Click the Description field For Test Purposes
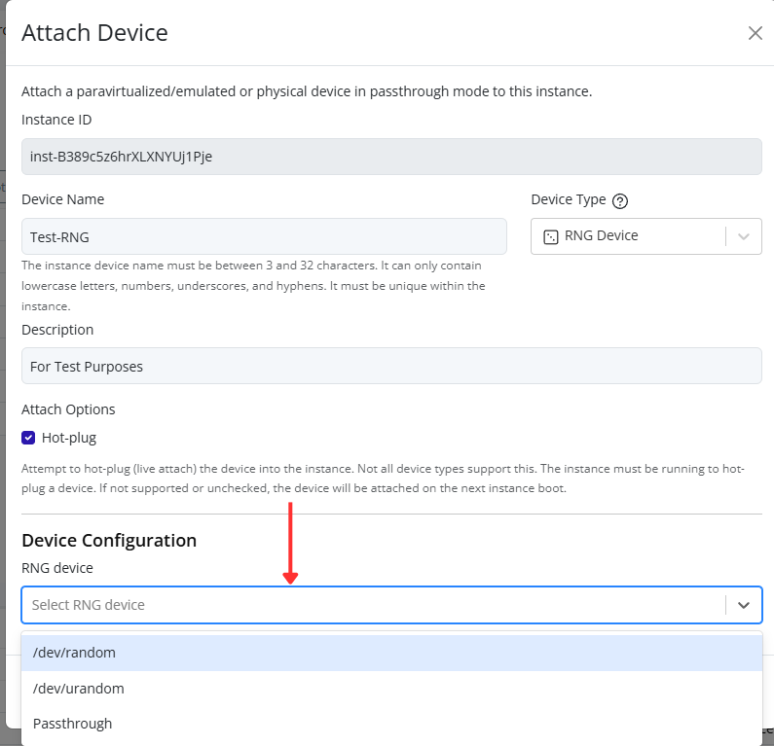The height and width of the screenshot is (746, 774). pyautogui.click(x=391, y=366)
